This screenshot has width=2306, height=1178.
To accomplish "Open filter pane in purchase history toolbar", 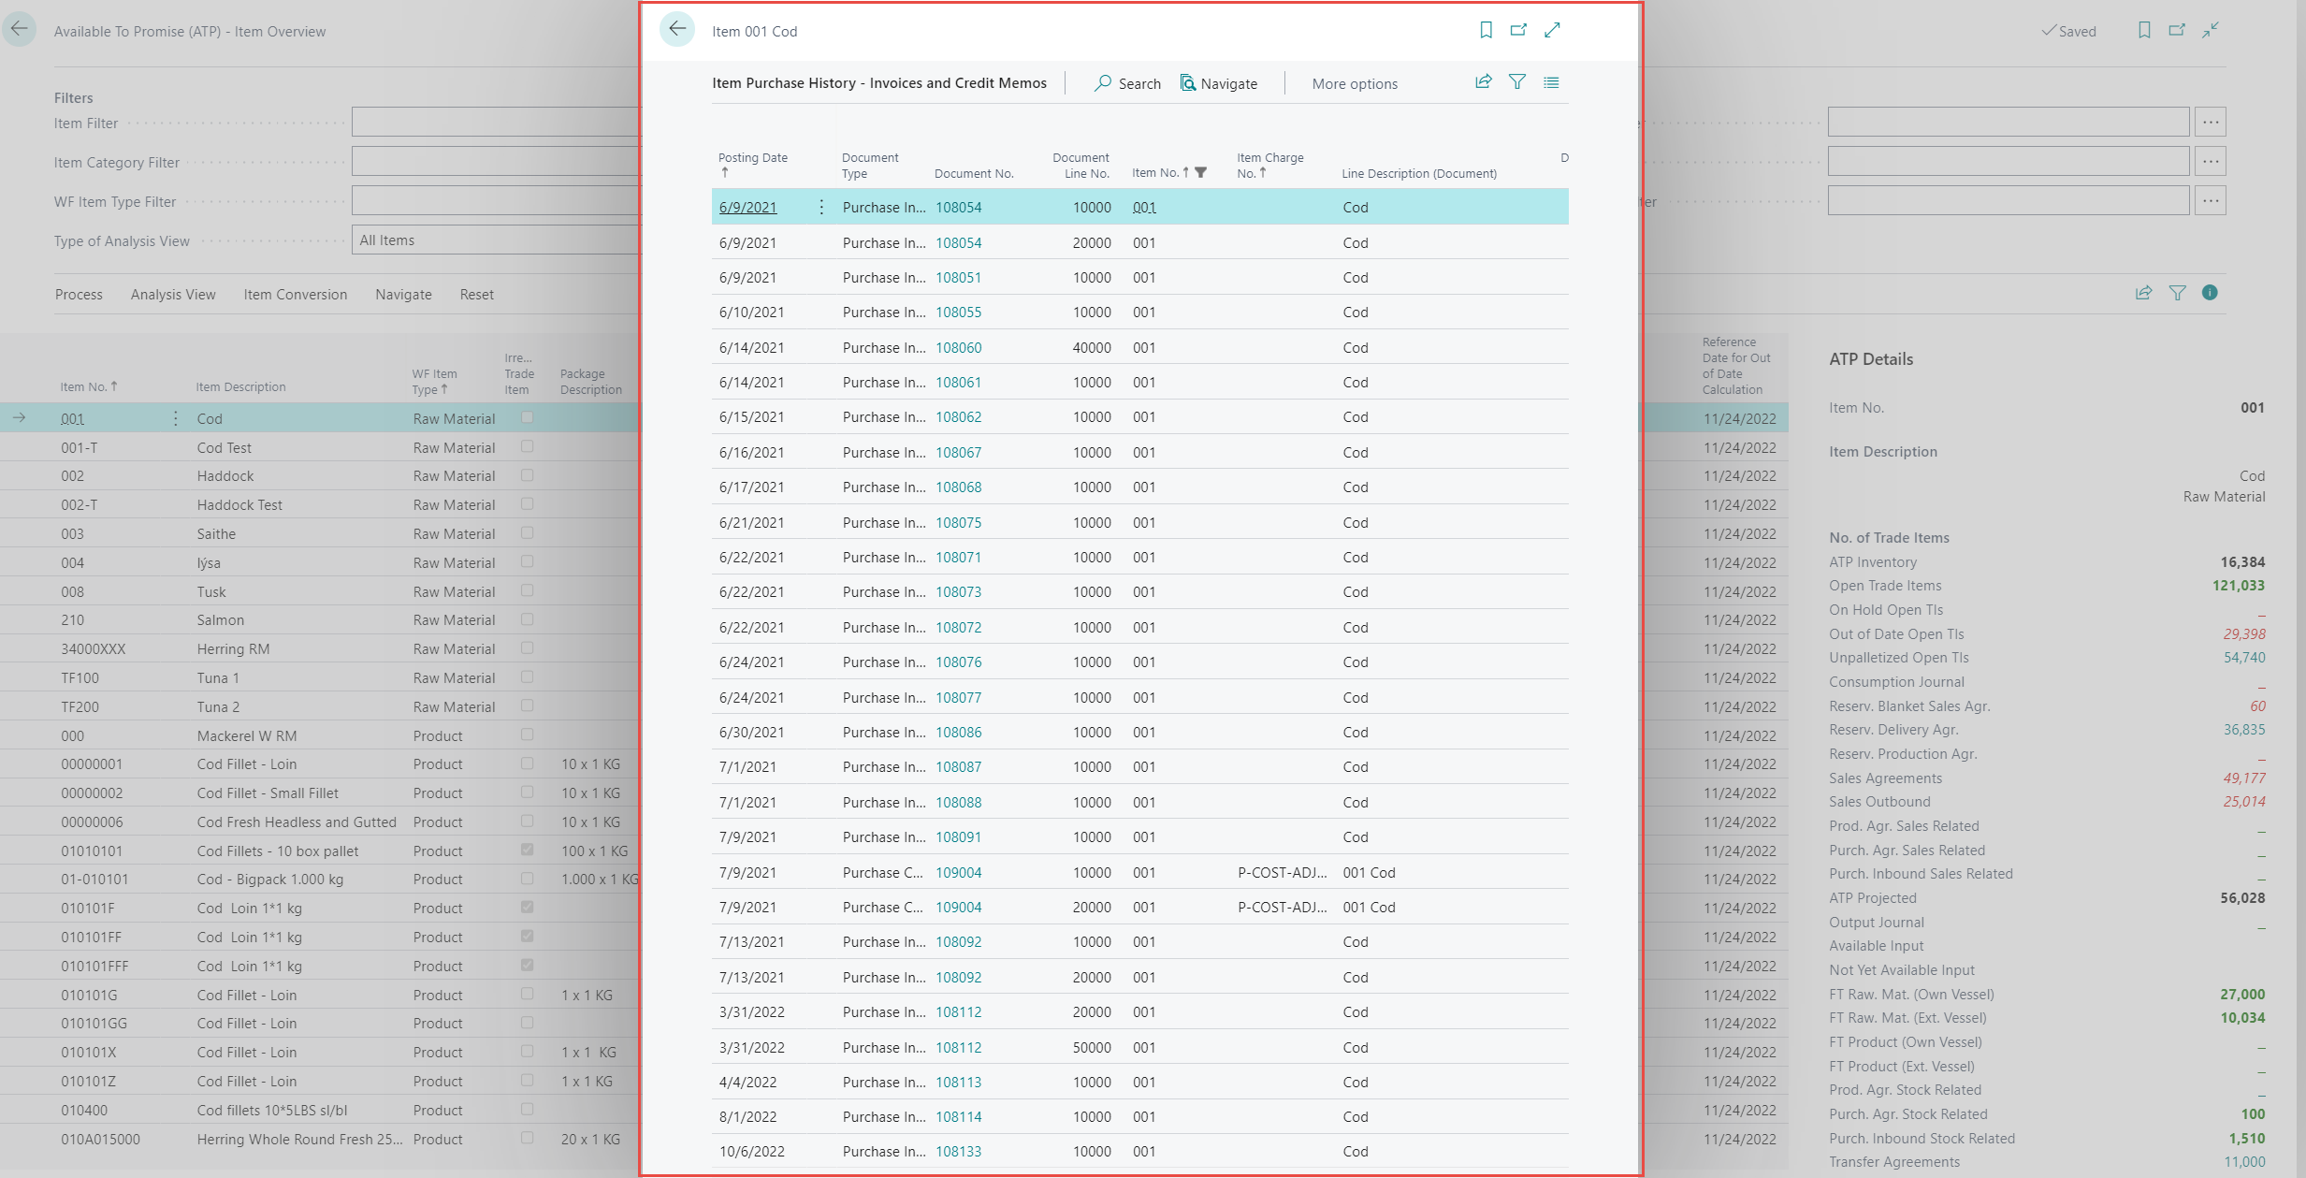I will (x=1517, y=82).
